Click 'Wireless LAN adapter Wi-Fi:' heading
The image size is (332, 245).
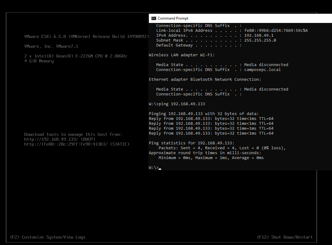[x=182, y=55]
